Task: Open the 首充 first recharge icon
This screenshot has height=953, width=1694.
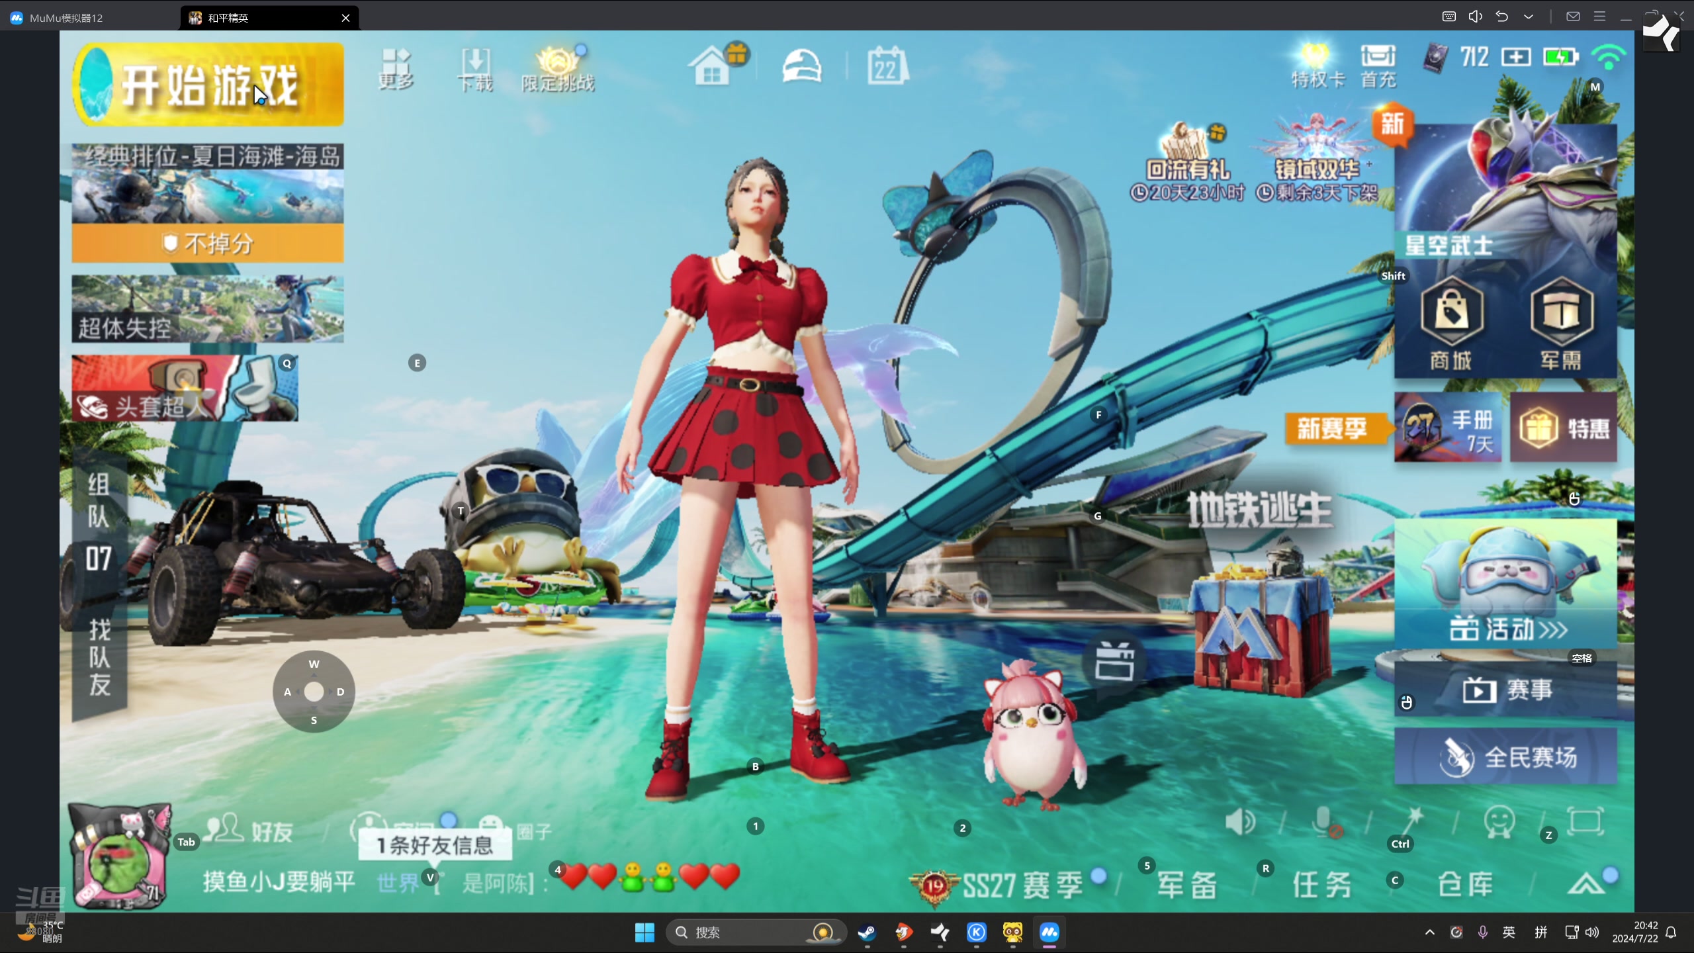Action: click(1378, 66)
